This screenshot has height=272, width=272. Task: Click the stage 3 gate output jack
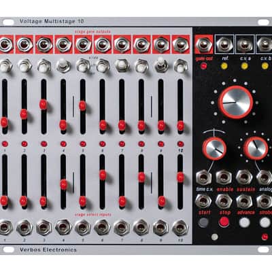[x=44, y=44]
